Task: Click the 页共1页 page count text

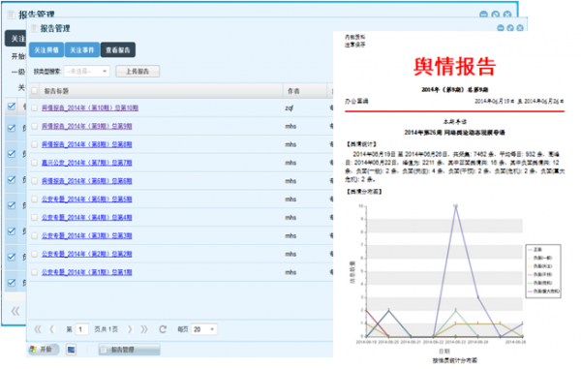Action: tap(106, 329)
